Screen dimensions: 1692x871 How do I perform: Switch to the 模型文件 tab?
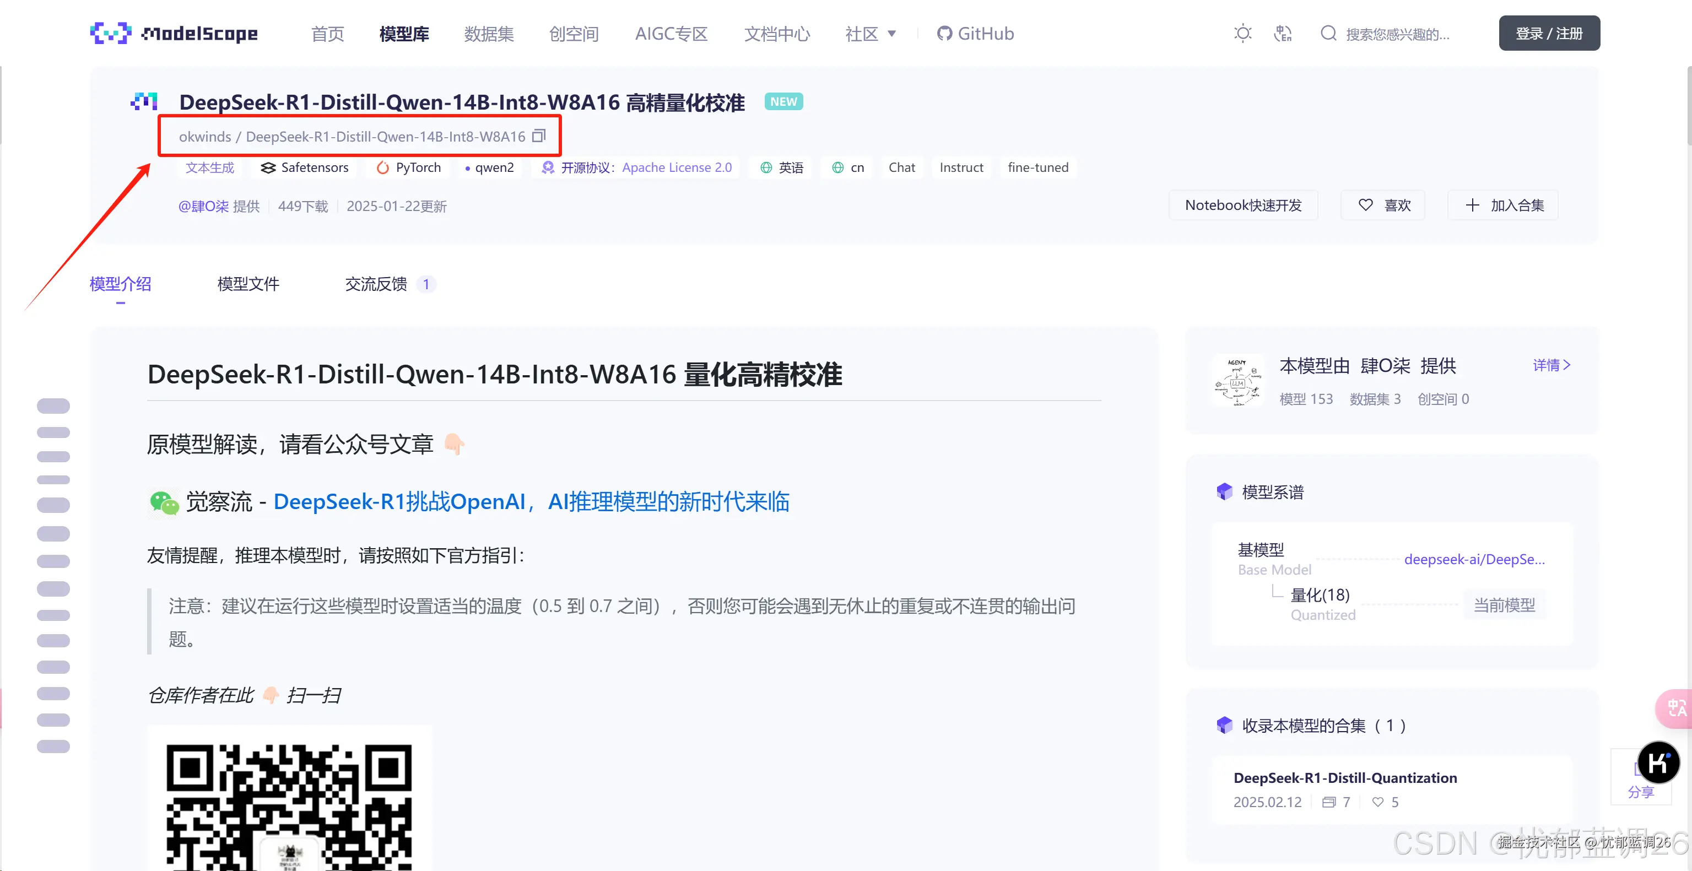[x=247, y=284]
